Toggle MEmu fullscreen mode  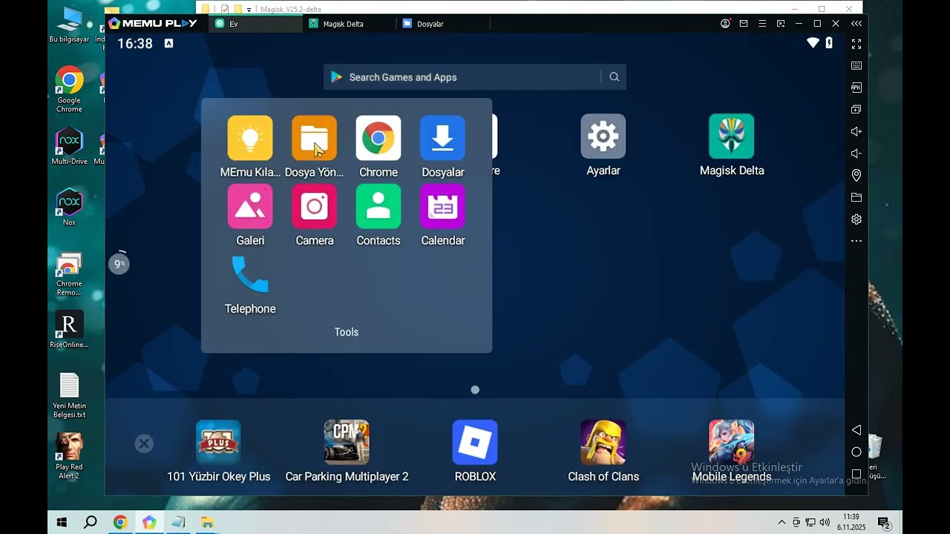pos(856,44)
